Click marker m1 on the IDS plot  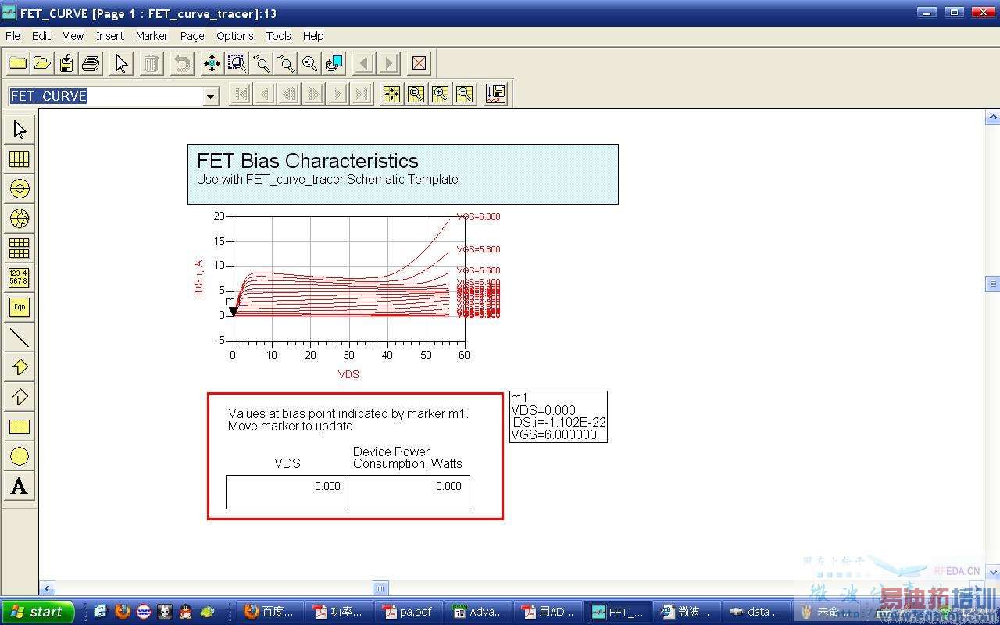(233, 312)
